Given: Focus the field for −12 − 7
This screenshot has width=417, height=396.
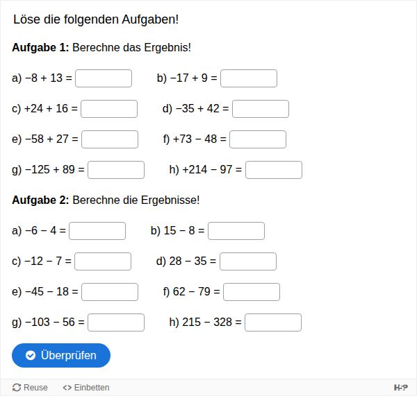Looking at the screenshot, I should [x=103, y=261].
